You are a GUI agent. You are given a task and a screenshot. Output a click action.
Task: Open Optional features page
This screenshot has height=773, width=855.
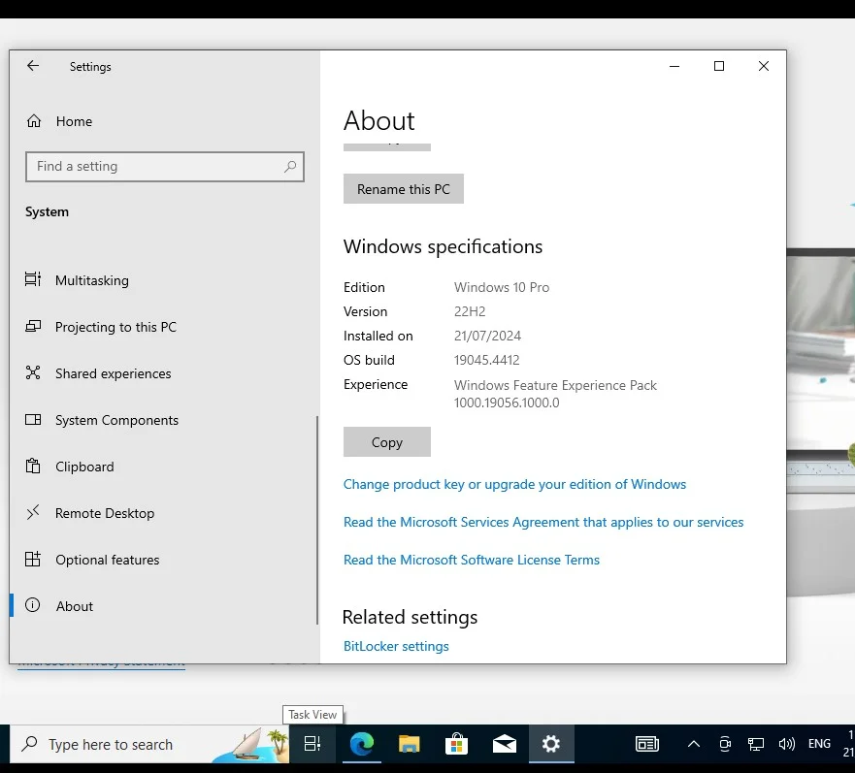(x=164, y=560)
